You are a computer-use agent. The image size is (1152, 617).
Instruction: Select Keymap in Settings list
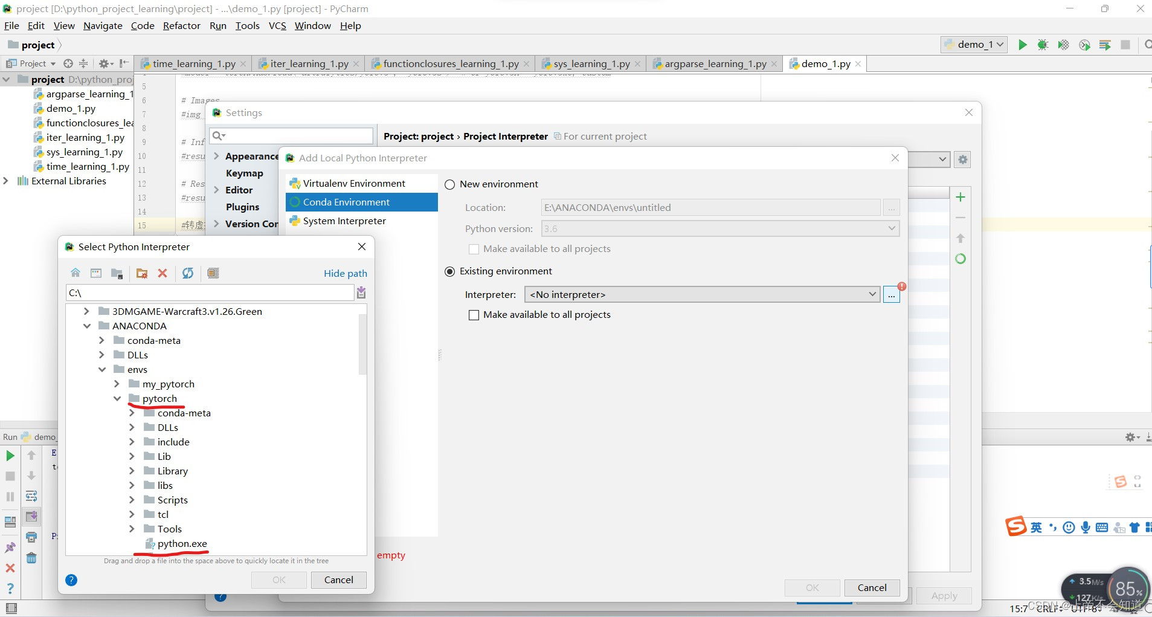pyautogui.click(x=244, y=173)
